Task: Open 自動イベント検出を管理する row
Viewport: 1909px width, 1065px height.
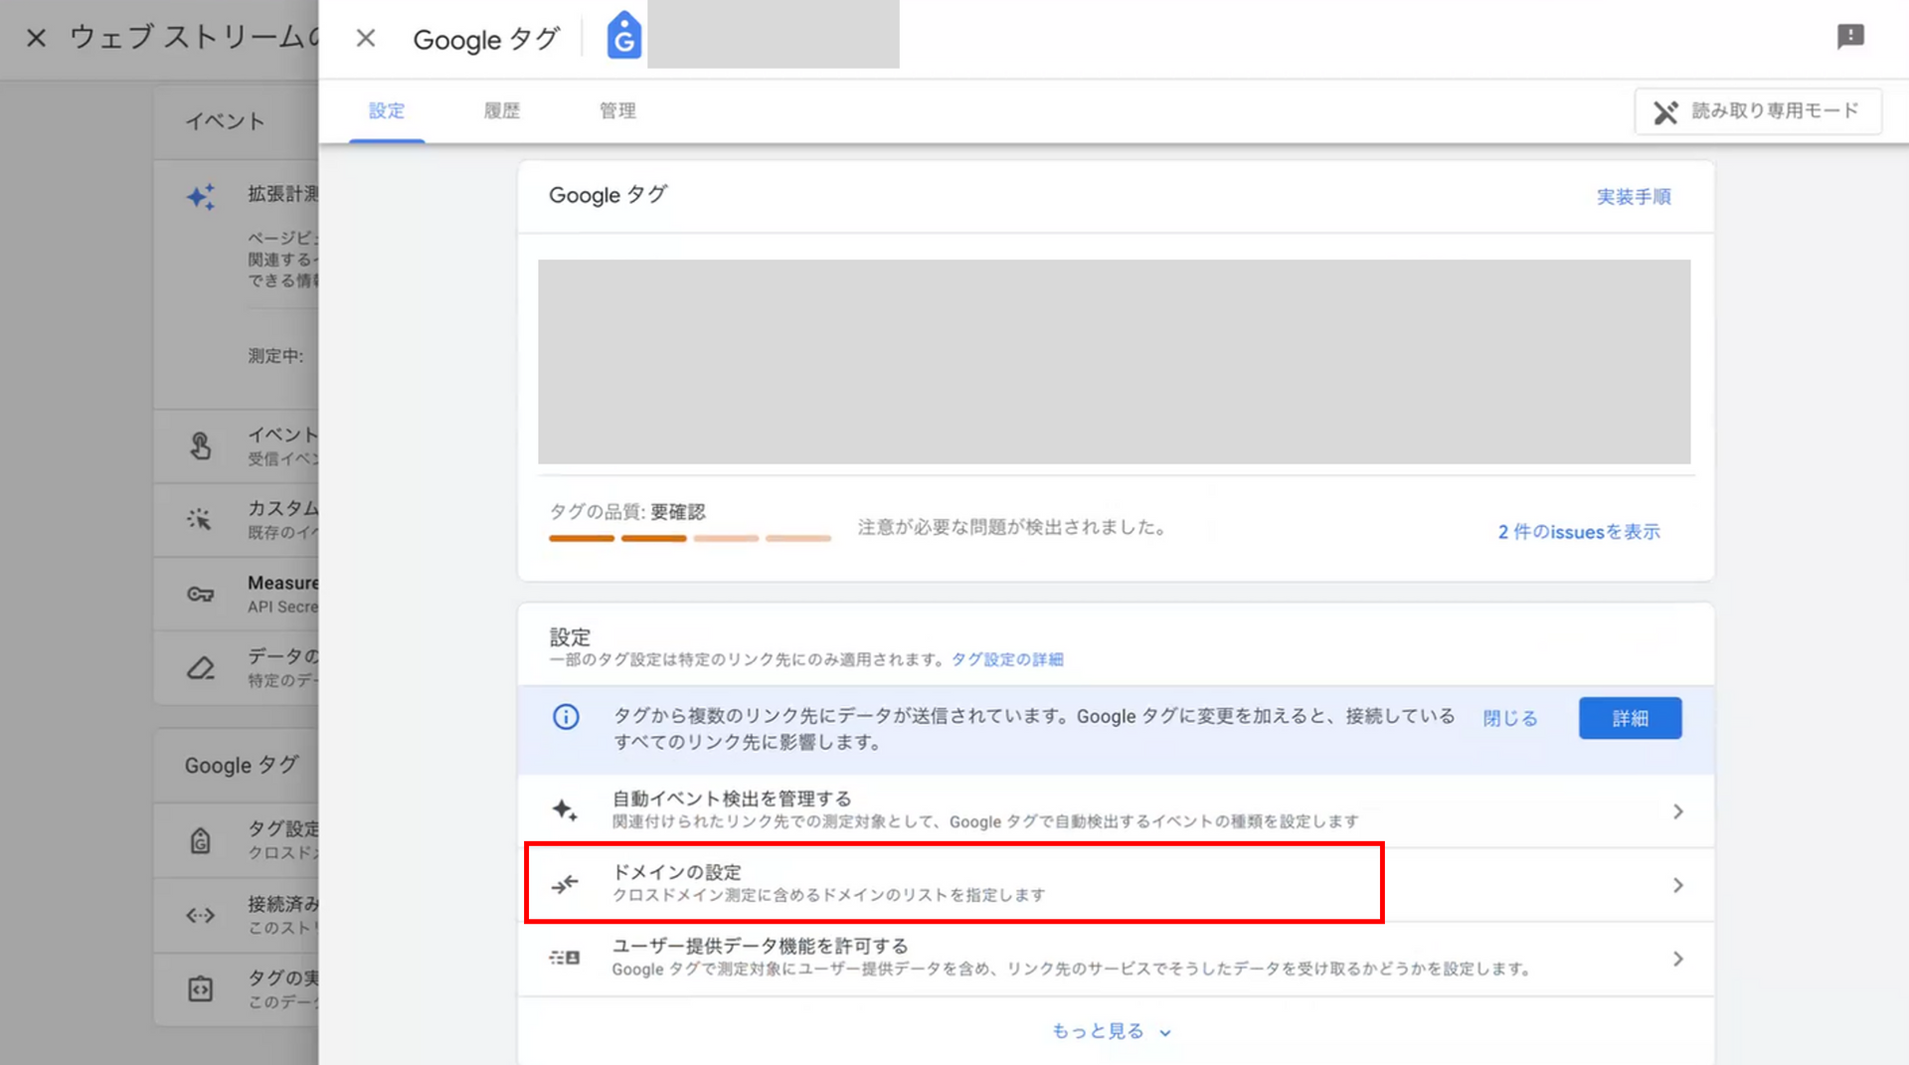Action: click(1116, 810)
